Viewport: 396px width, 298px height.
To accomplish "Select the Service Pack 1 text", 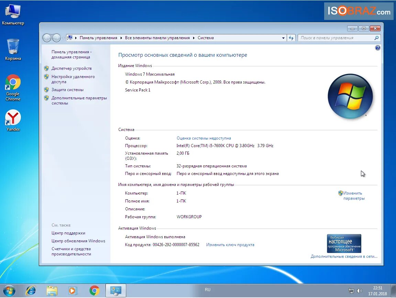I will [137, 90].
